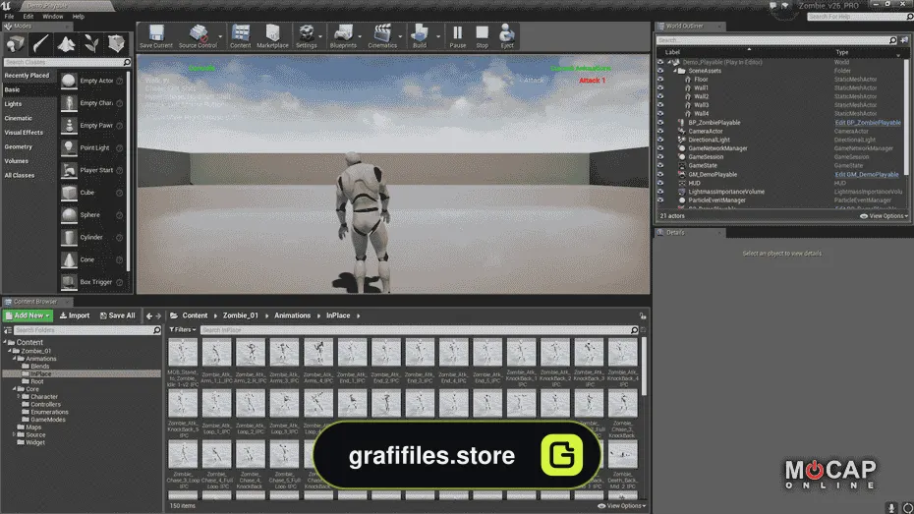The image size is (914, 514).
Task: Select Paint mode brush icon
Action: pos(40,43)
